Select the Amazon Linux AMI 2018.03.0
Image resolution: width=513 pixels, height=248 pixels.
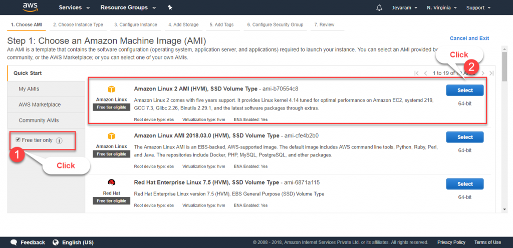click(x=465, y=137)
